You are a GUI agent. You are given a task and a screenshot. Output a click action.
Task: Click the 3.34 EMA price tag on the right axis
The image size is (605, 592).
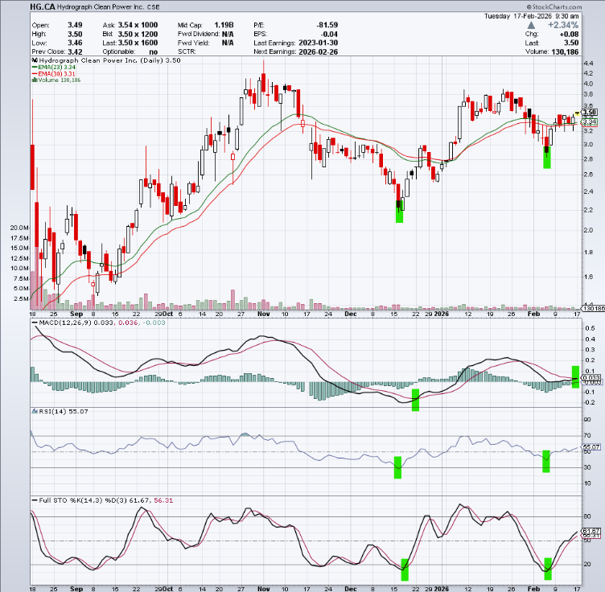[x=589, y=122]
